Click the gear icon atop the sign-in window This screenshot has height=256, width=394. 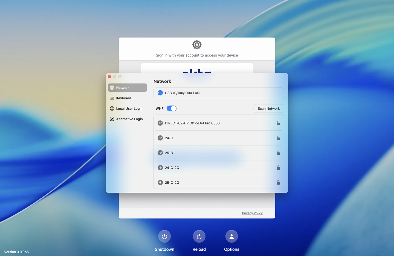coord(197,45)
